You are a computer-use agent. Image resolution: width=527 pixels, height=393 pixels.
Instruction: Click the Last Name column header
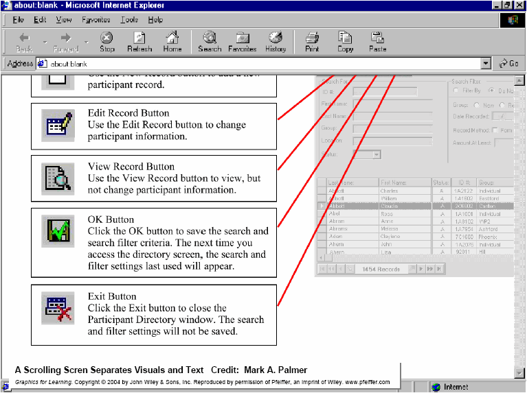352,182
